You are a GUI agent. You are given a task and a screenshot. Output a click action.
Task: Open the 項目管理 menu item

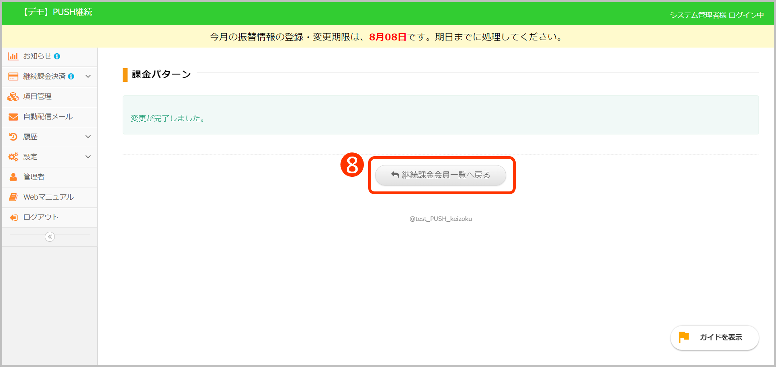pyautogui.click(x=37, y=97)
